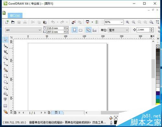The height and width of the screenshot is (127, 162).
Task: Select the Table tool
Action: point(5,106)
